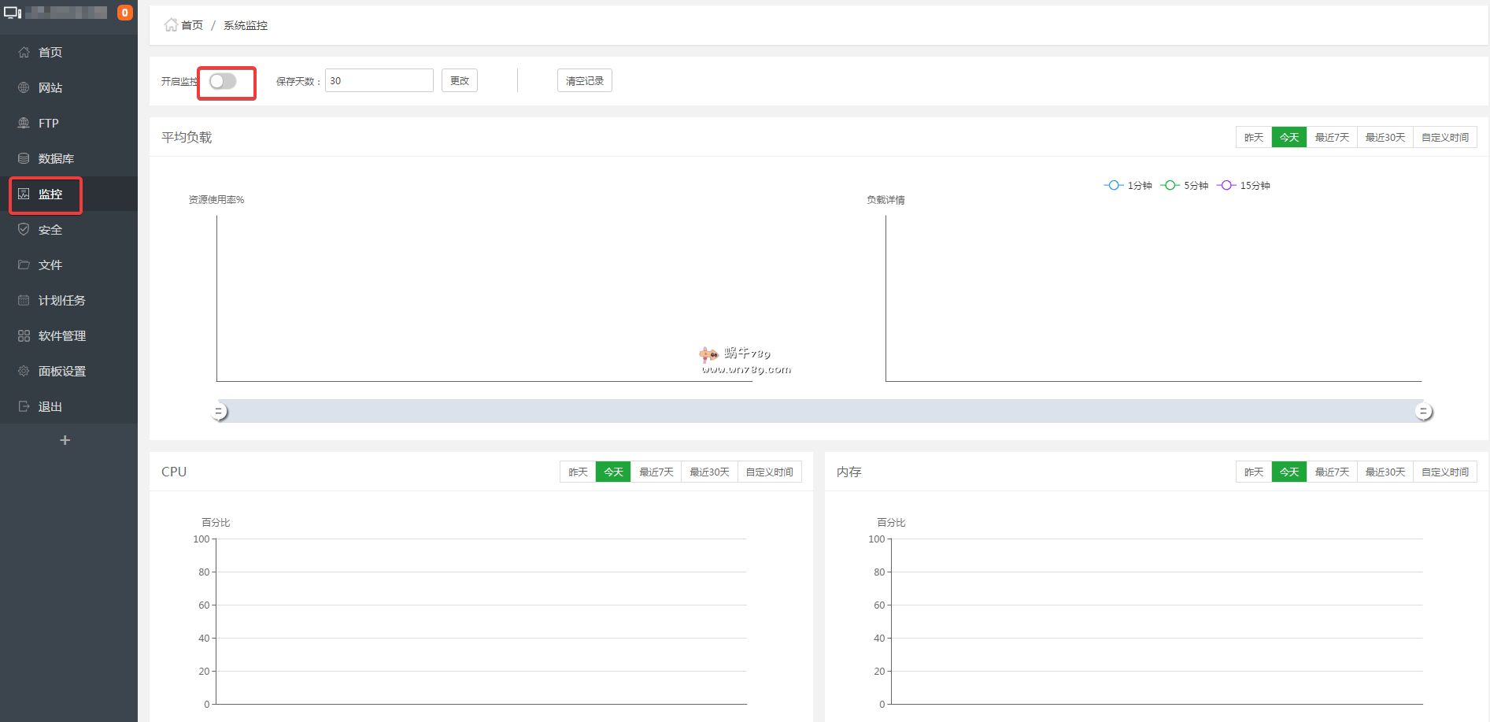The image size is (1490, 722).
Task: Click the left handle of load chart slider
Action: coord(220,412)
